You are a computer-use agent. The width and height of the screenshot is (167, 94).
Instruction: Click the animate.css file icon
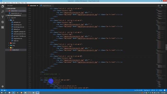12,22
